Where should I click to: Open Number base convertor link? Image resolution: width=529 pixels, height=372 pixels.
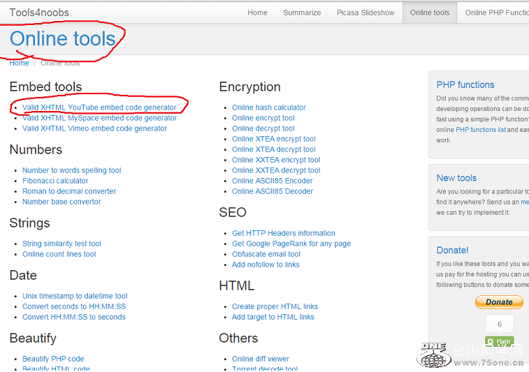point(61,202)
